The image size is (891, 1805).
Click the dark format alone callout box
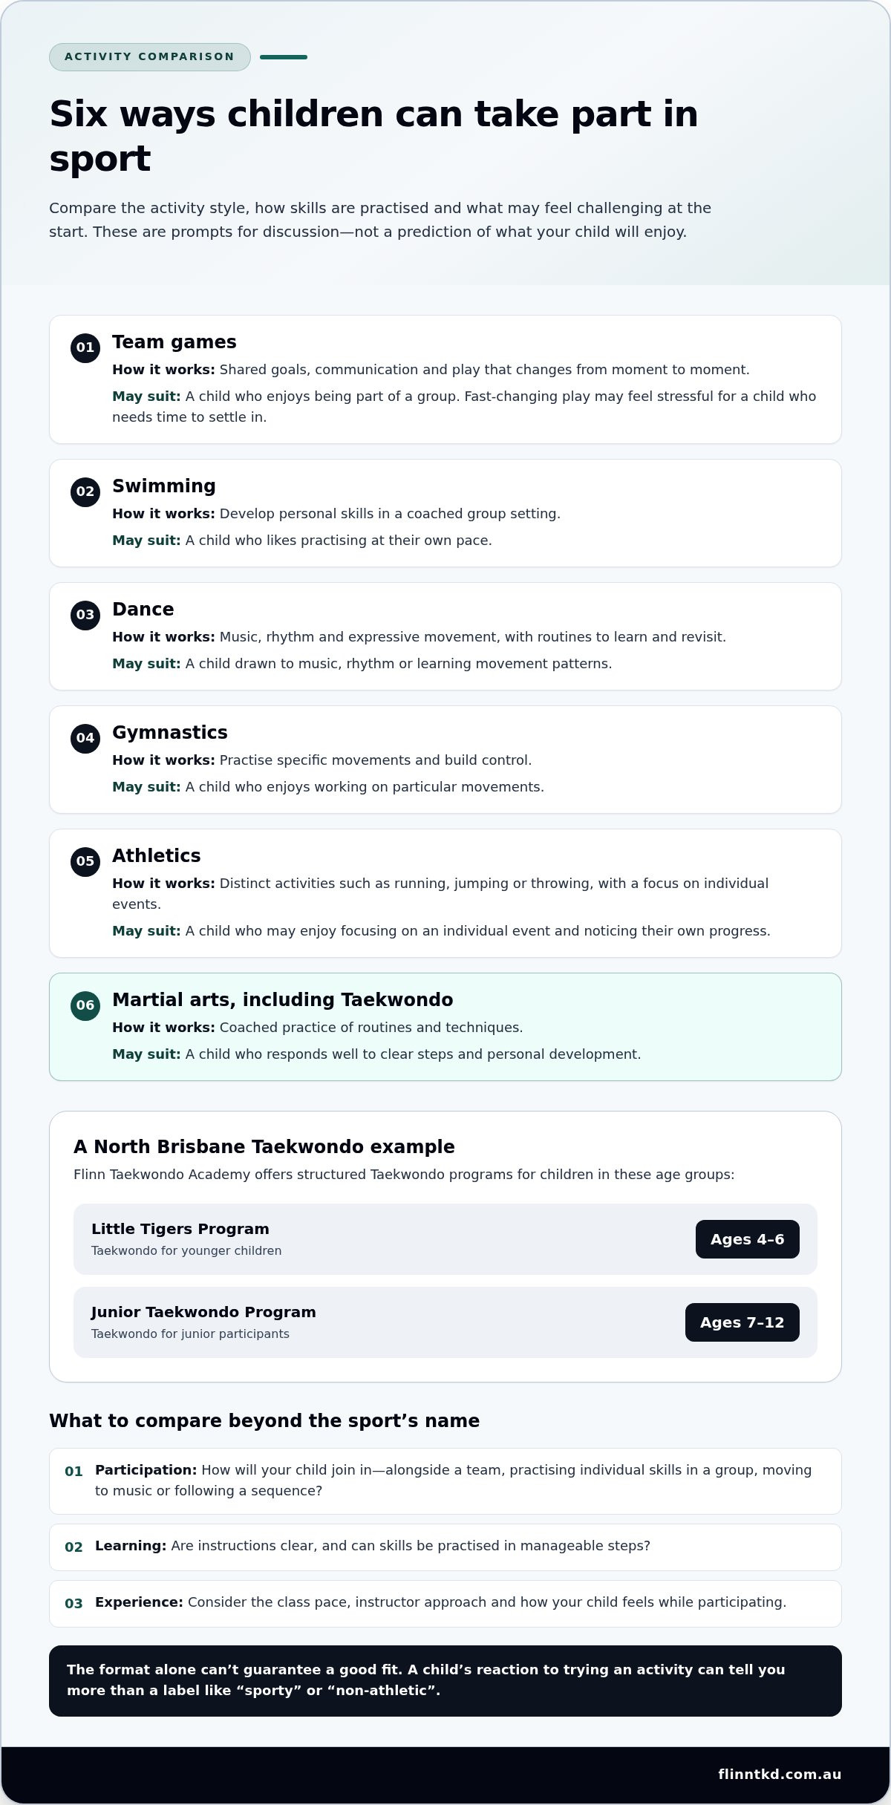click(446, 1681)
